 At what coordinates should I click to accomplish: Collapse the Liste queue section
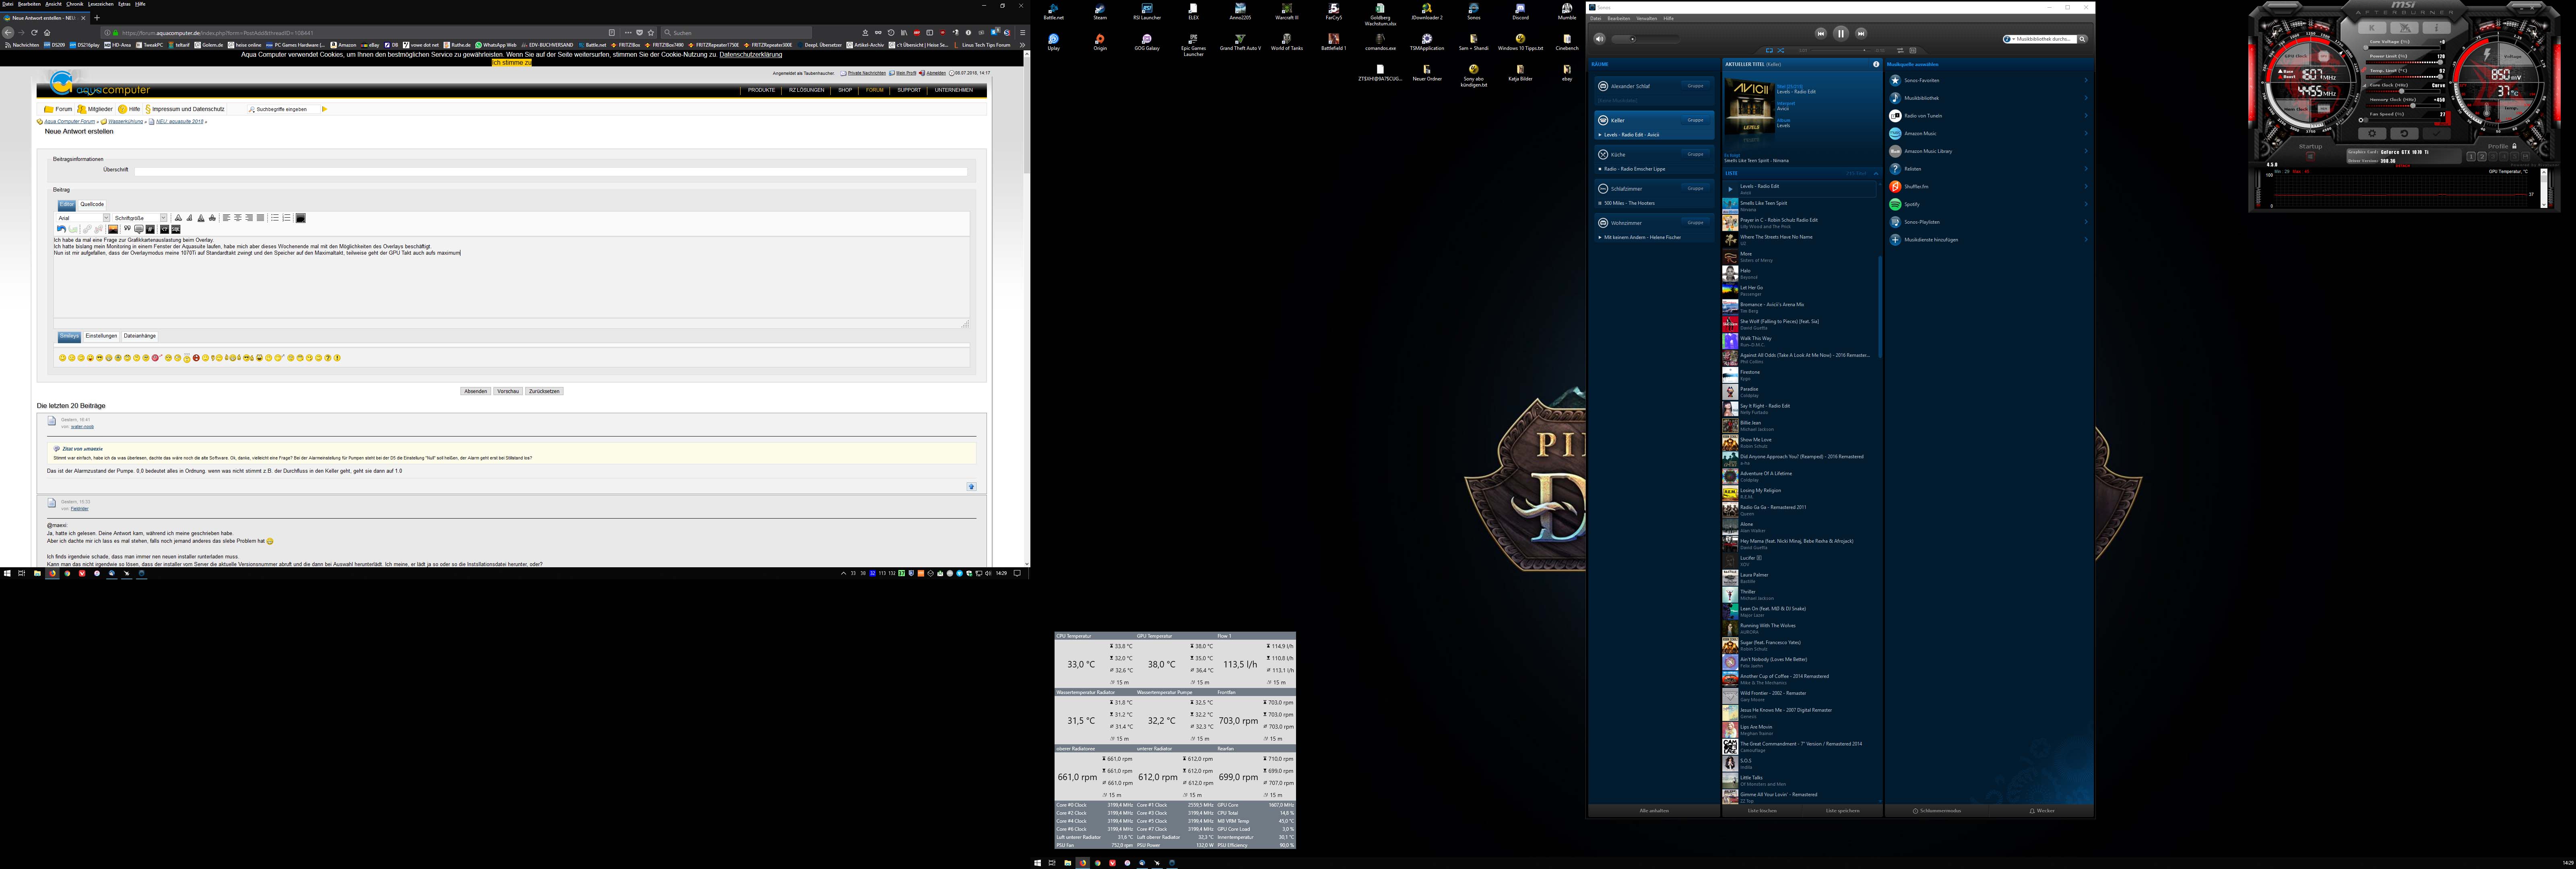pos(1876,173)
